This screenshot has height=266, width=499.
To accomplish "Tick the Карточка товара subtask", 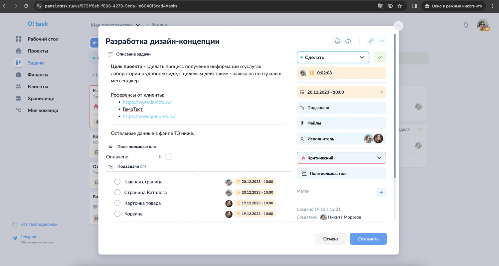I will pyautogui.click(x=117, y=203).
